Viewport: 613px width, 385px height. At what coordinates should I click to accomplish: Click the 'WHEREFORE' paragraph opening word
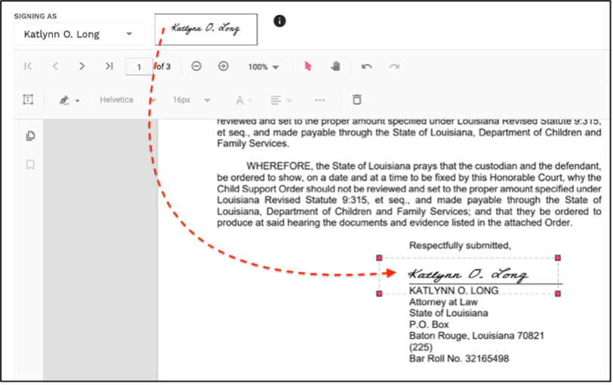(x=279, y=166)
